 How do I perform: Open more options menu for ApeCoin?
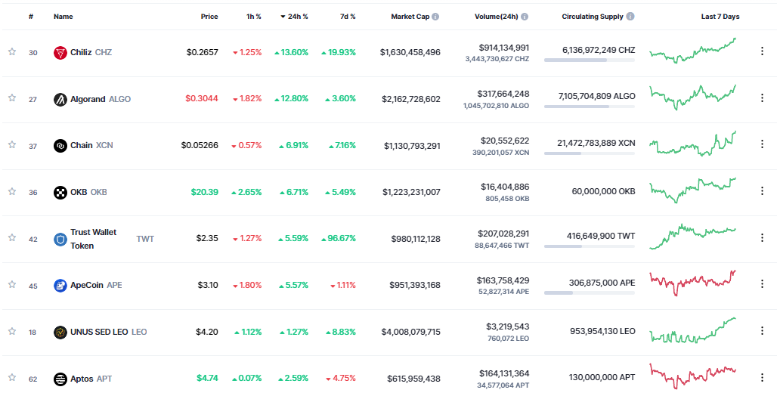click(762, 284)
